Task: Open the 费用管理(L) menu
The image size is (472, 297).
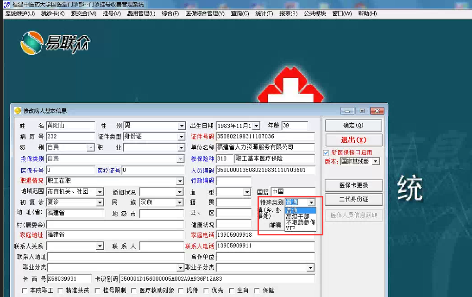Action: pyautogui.click(x=141, y=13)
